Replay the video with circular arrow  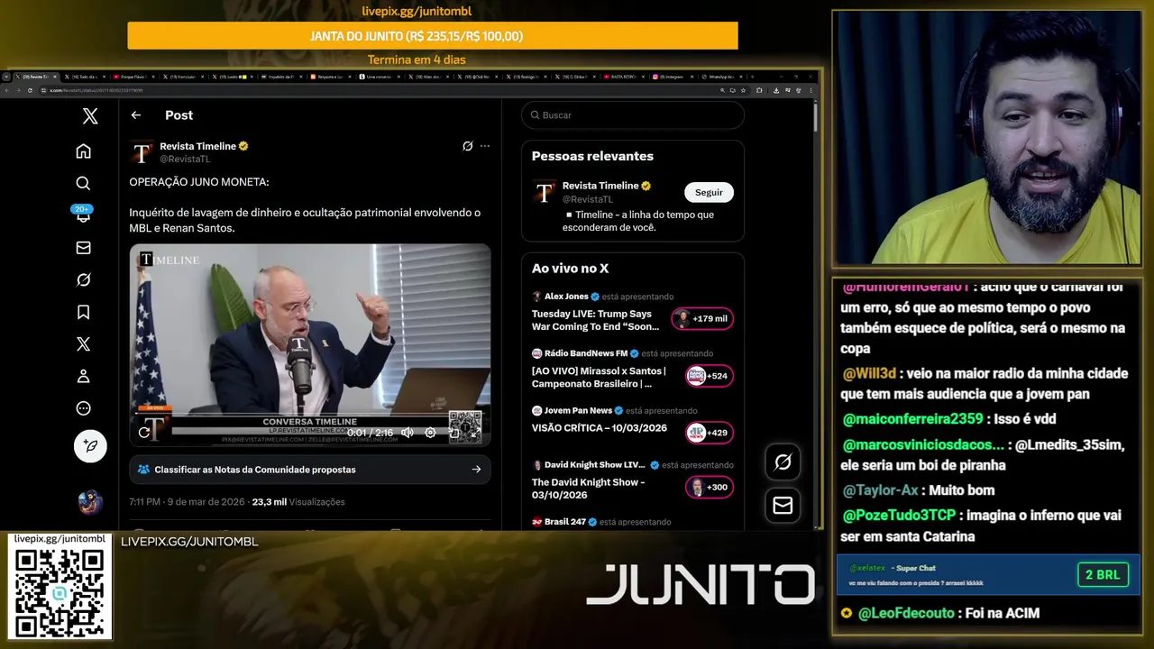click(144, 433)
